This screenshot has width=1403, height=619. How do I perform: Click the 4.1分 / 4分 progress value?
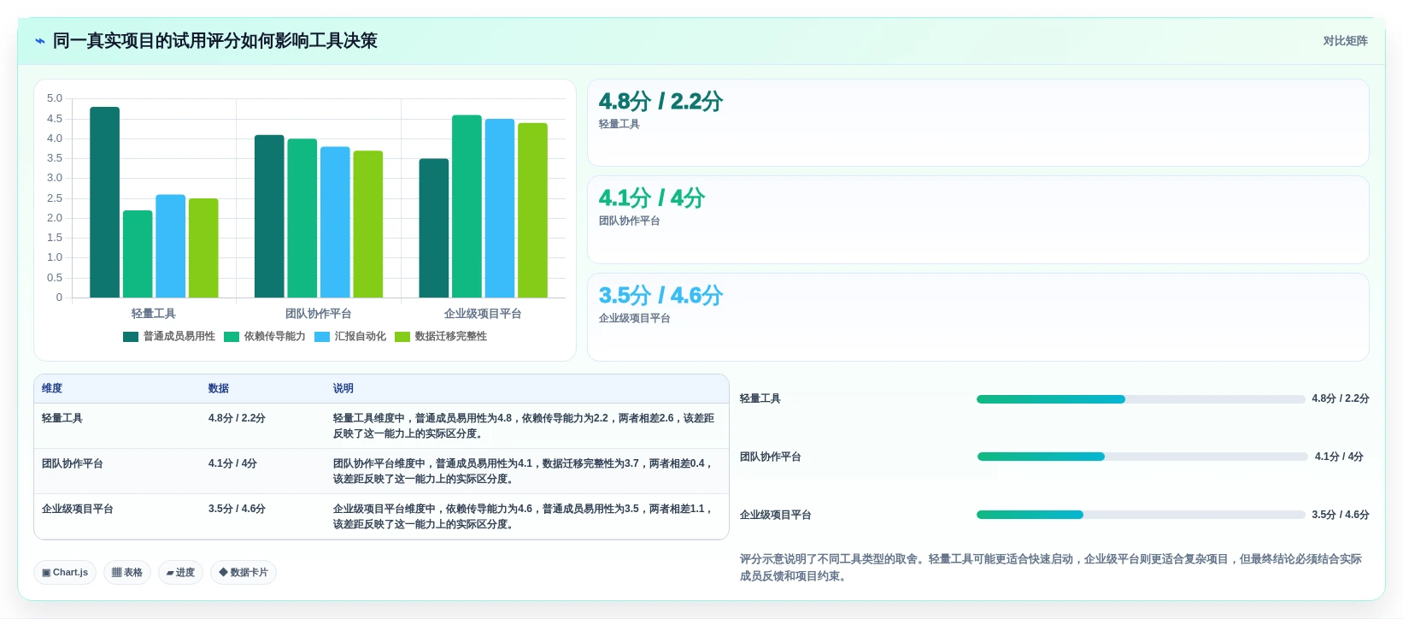pyautogui.click(x=1339, y=457)
